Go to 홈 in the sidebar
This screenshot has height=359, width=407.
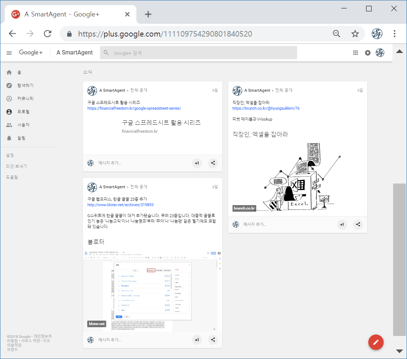tap(19, 72)
